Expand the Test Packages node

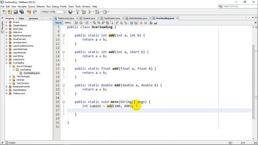coord(10,77)
